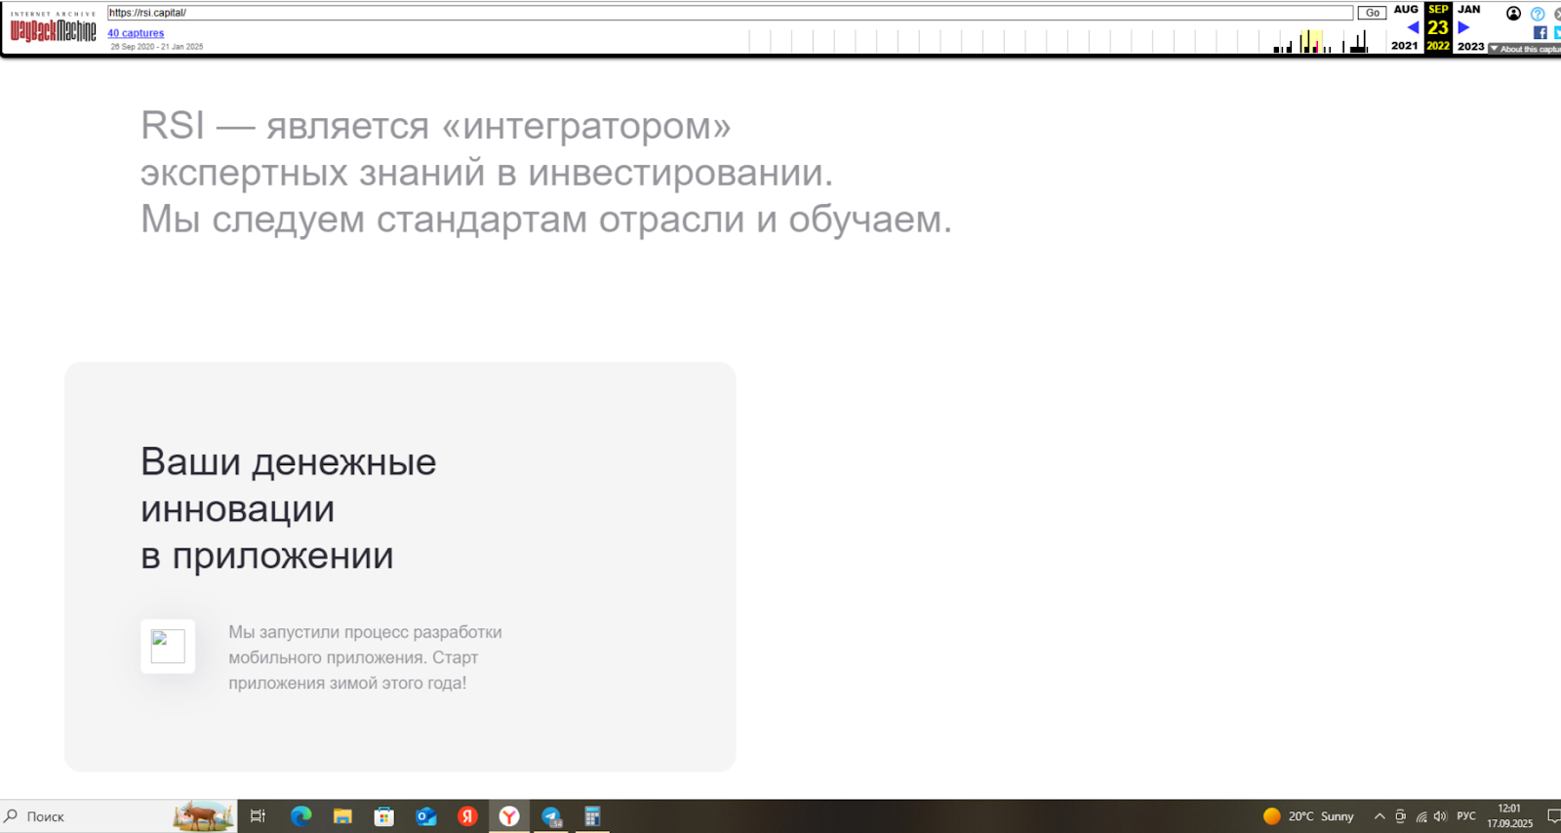This screenshot has width=1561, height=833.
Task: Select JAN next month capture
Action: [1469, 9]
